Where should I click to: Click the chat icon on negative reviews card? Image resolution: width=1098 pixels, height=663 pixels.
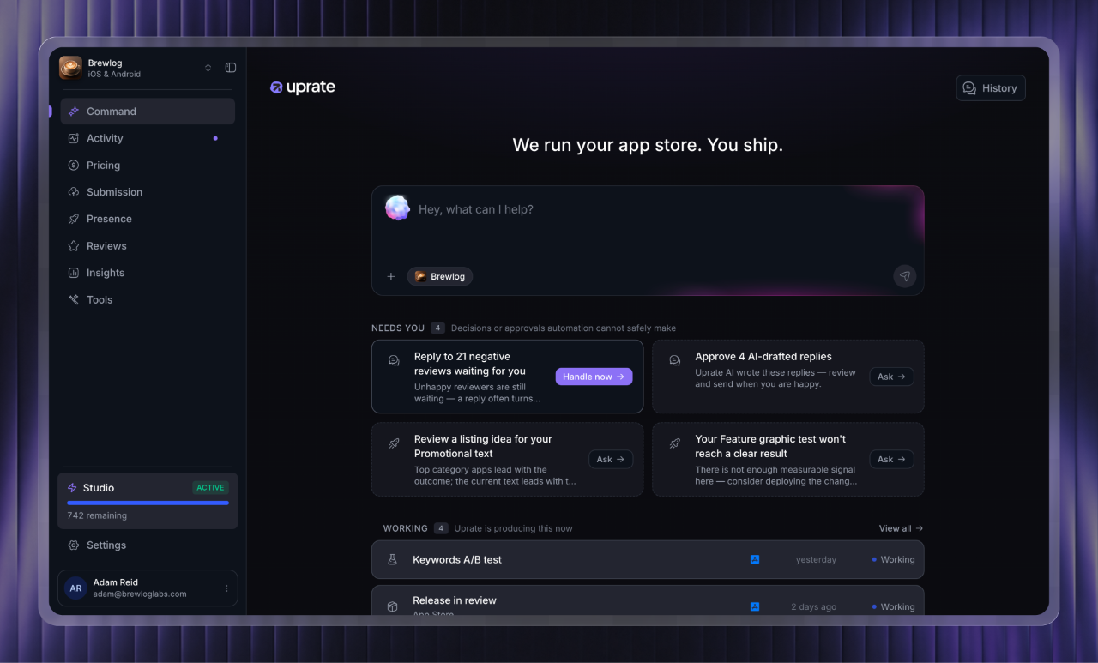point(394,361)
